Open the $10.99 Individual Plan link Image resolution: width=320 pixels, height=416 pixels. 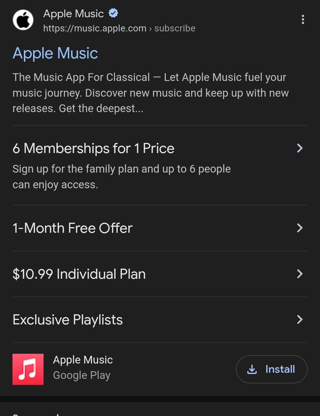point(79,274)
